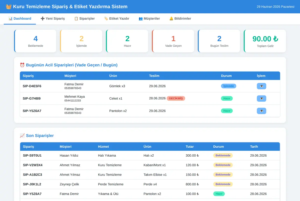Open the Toplam Gelir card

pos(265,41)
